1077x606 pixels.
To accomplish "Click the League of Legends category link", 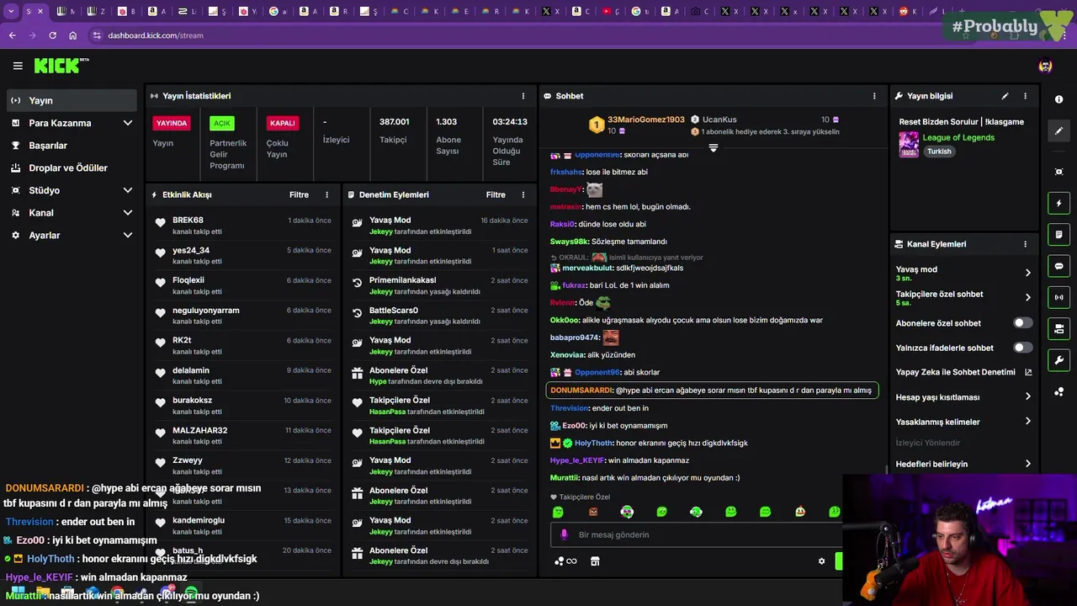I will [x=958, y=137].
